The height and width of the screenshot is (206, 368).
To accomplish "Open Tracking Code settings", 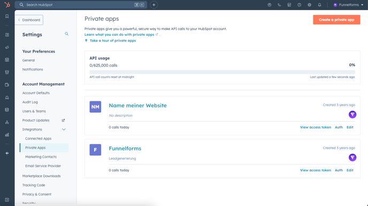I will [34, 185].
